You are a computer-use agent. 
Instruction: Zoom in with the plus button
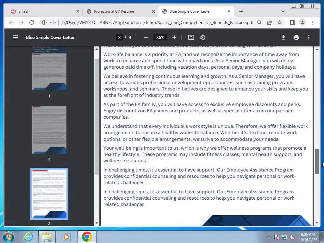[x=174, y=37]
